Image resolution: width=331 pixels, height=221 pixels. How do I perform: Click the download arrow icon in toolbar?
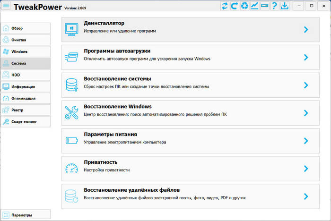click(x=284, y=6)
